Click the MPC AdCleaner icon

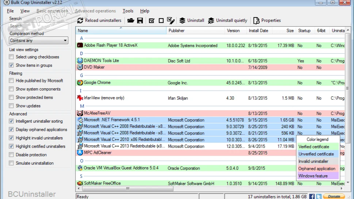pos(80,153)
